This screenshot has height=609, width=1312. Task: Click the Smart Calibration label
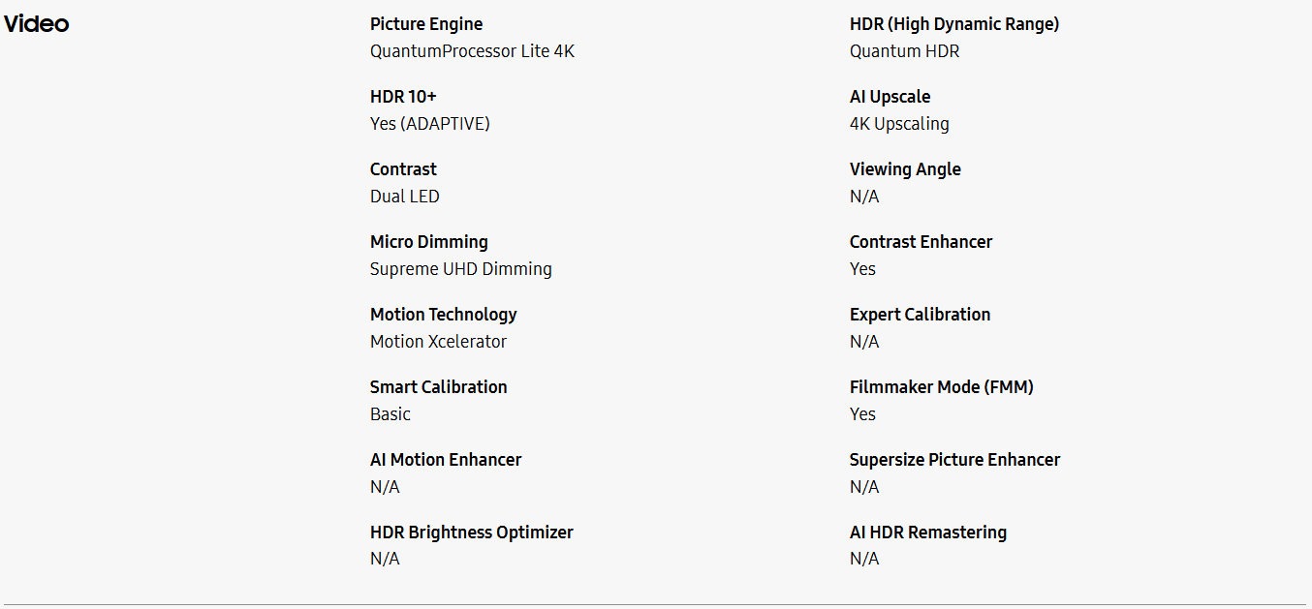[438, 387]
